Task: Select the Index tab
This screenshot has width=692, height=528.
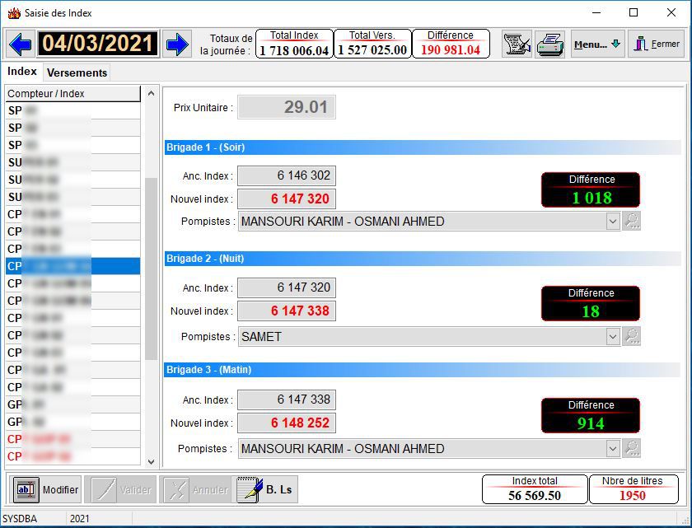Action: pyautogui.click(x=22, y=72)
